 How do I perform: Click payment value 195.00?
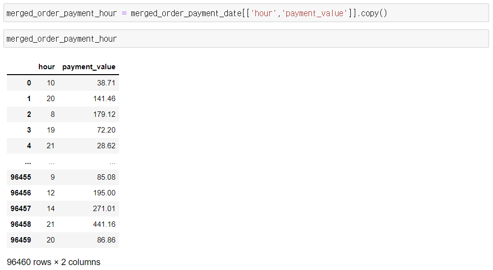point(104,192)
